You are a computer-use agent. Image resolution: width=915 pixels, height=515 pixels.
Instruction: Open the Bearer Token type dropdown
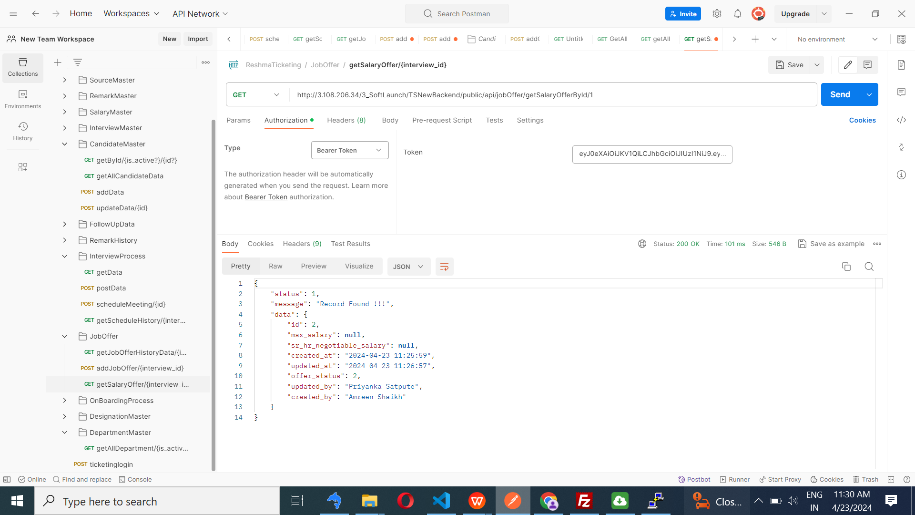point(349,150)
